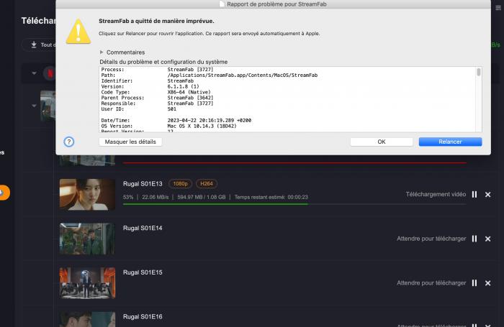504x327 pixels.
Task: Click 'Attendre pour télécharger' for S01E14
Action: click(x=431, y=239)
